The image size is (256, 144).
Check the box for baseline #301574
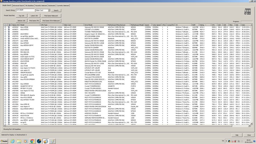[5, 41]
